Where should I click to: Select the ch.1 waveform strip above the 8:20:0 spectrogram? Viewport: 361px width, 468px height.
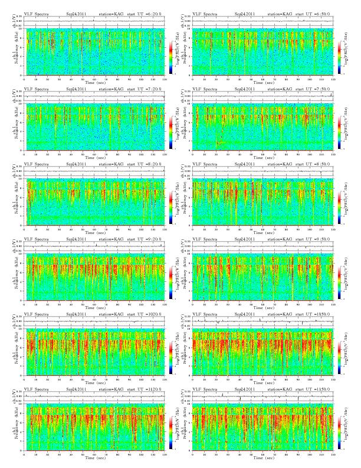coord(94,171)
